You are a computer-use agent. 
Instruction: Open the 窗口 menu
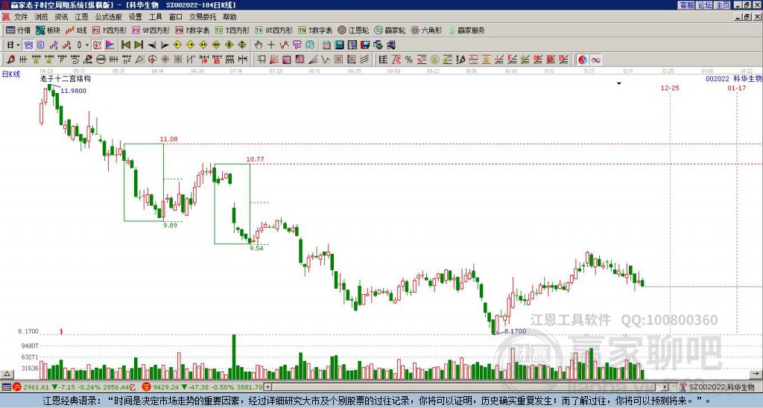176,17
